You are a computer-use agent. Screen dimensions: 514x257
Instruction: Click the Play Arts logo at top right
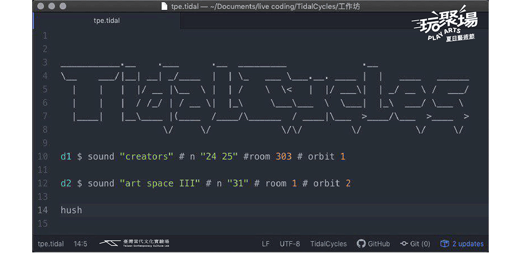[x=445, y=26]
